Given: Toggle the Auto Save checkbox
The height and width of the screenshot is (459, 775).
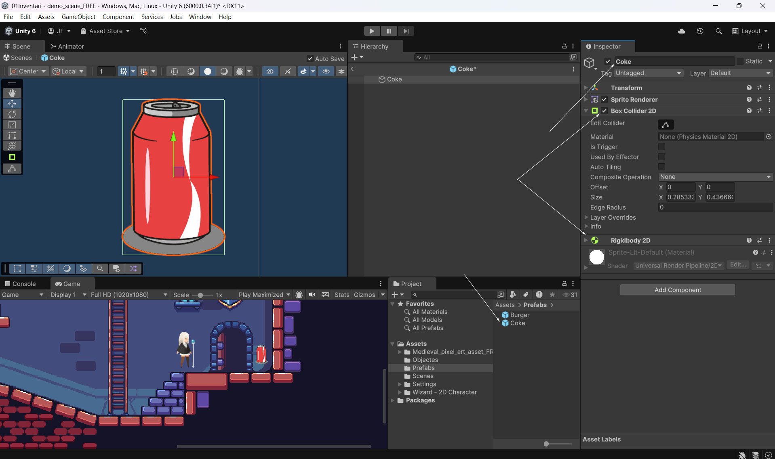Looking at the screenshot, I should click(x=310, y=59).
